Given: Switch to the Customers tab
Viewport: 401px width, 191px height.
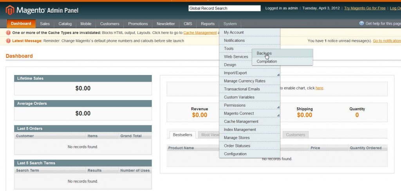Looking at the screenshot, I should [295, 135].
